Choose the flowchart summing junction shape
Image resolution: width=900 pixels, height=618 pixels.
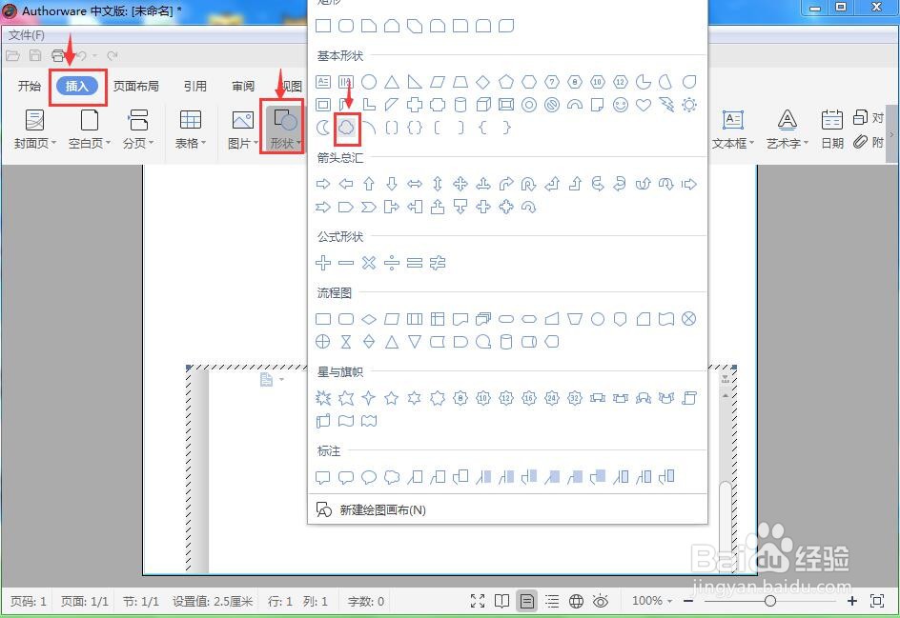click(688, 319)
